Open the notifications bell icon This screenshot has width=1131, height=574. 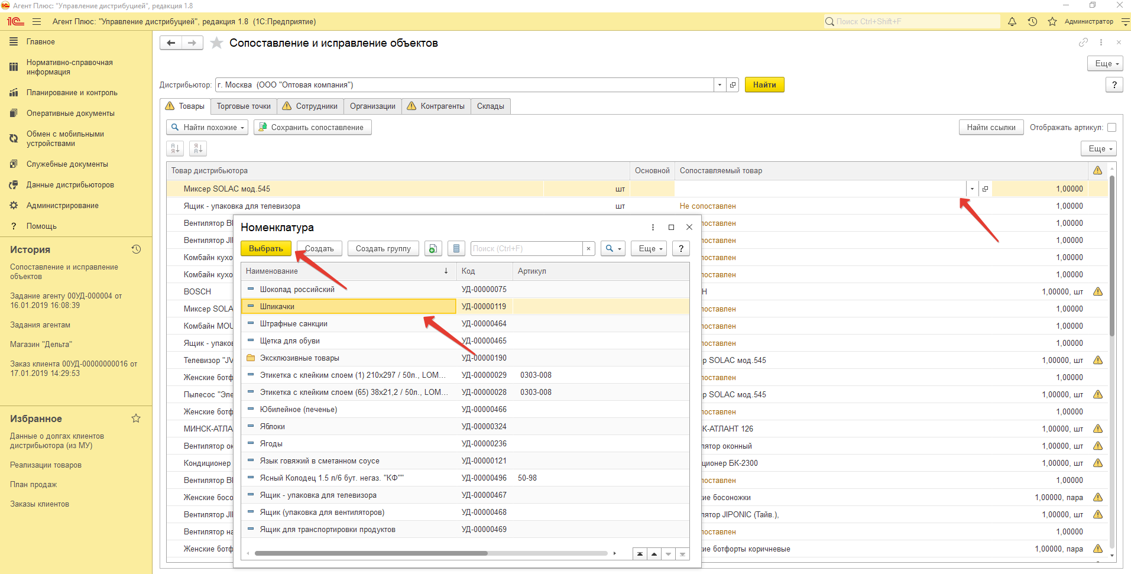point(1012,21)
